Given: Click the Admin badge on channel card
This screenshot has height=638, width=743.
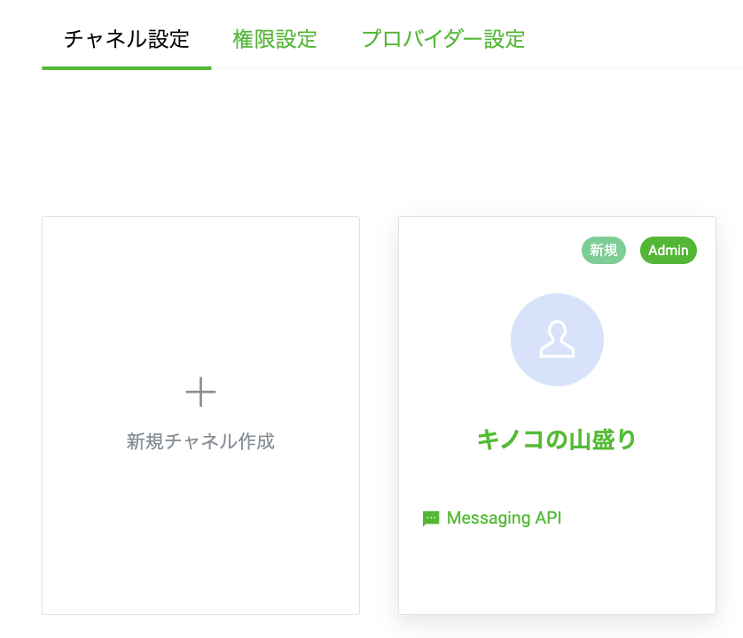Looking at the screenshot, I should coord(669,250).
